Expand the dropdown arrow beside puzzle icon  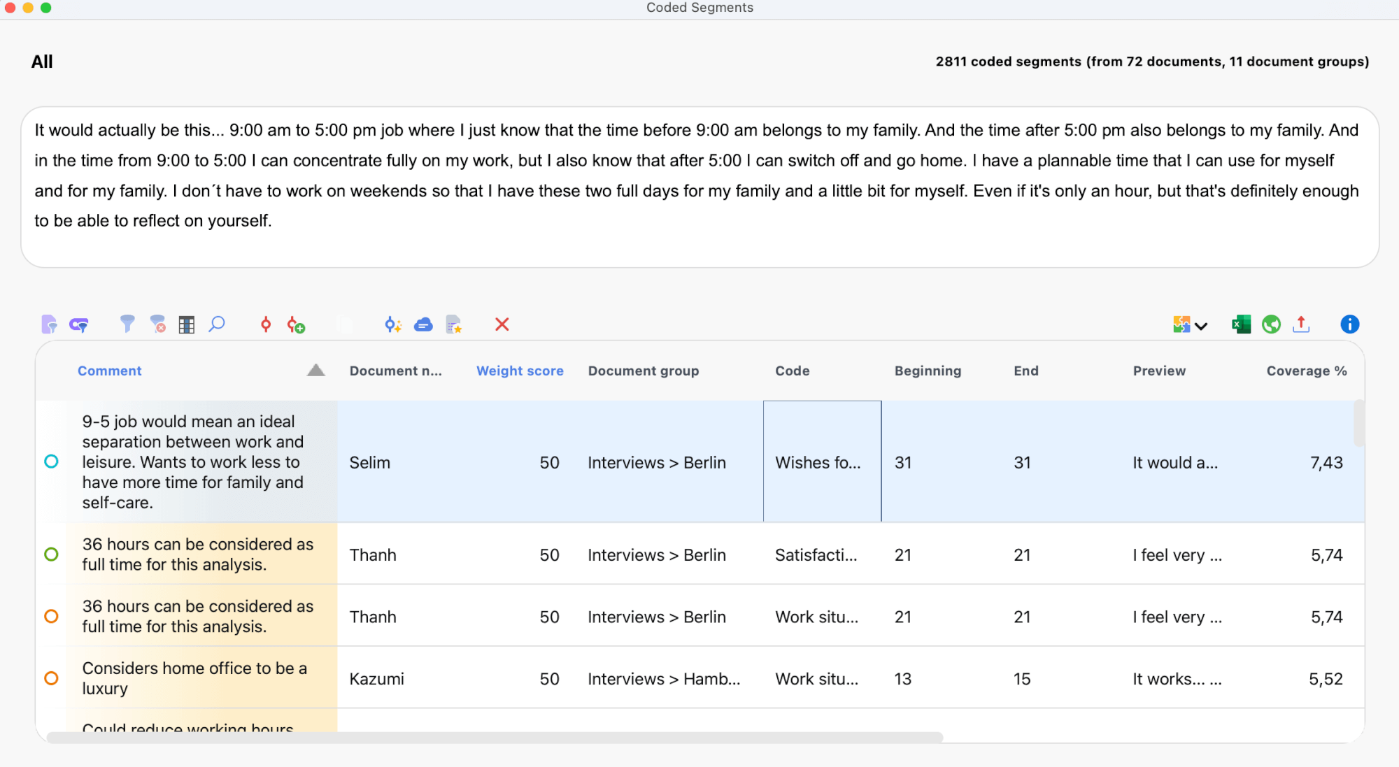tap(1201, 326)
